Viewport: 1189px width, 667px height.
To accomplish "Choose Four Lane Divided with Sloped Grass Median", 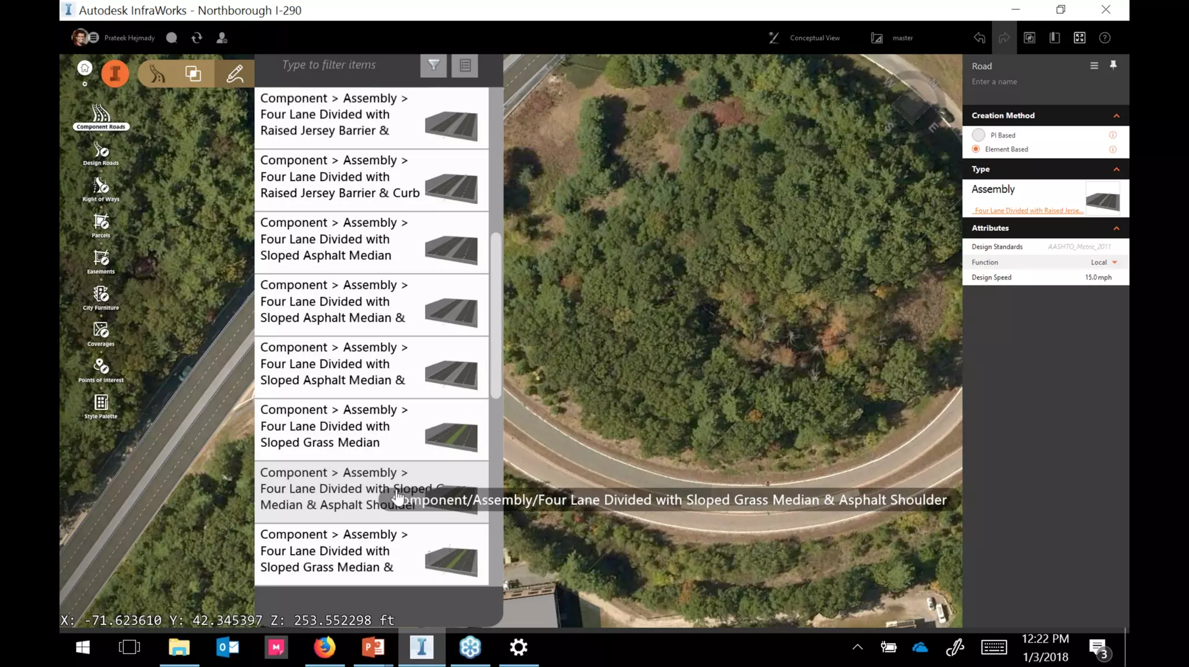I will 371,429.
